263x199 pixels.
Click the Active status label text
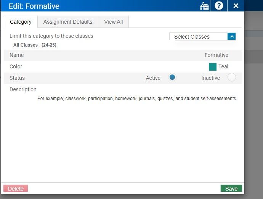click(x=153, y=78)
